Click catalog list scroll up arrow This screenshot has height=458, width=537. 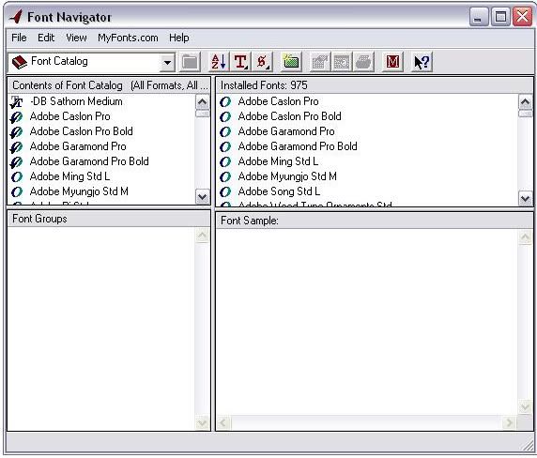[202, 102]
